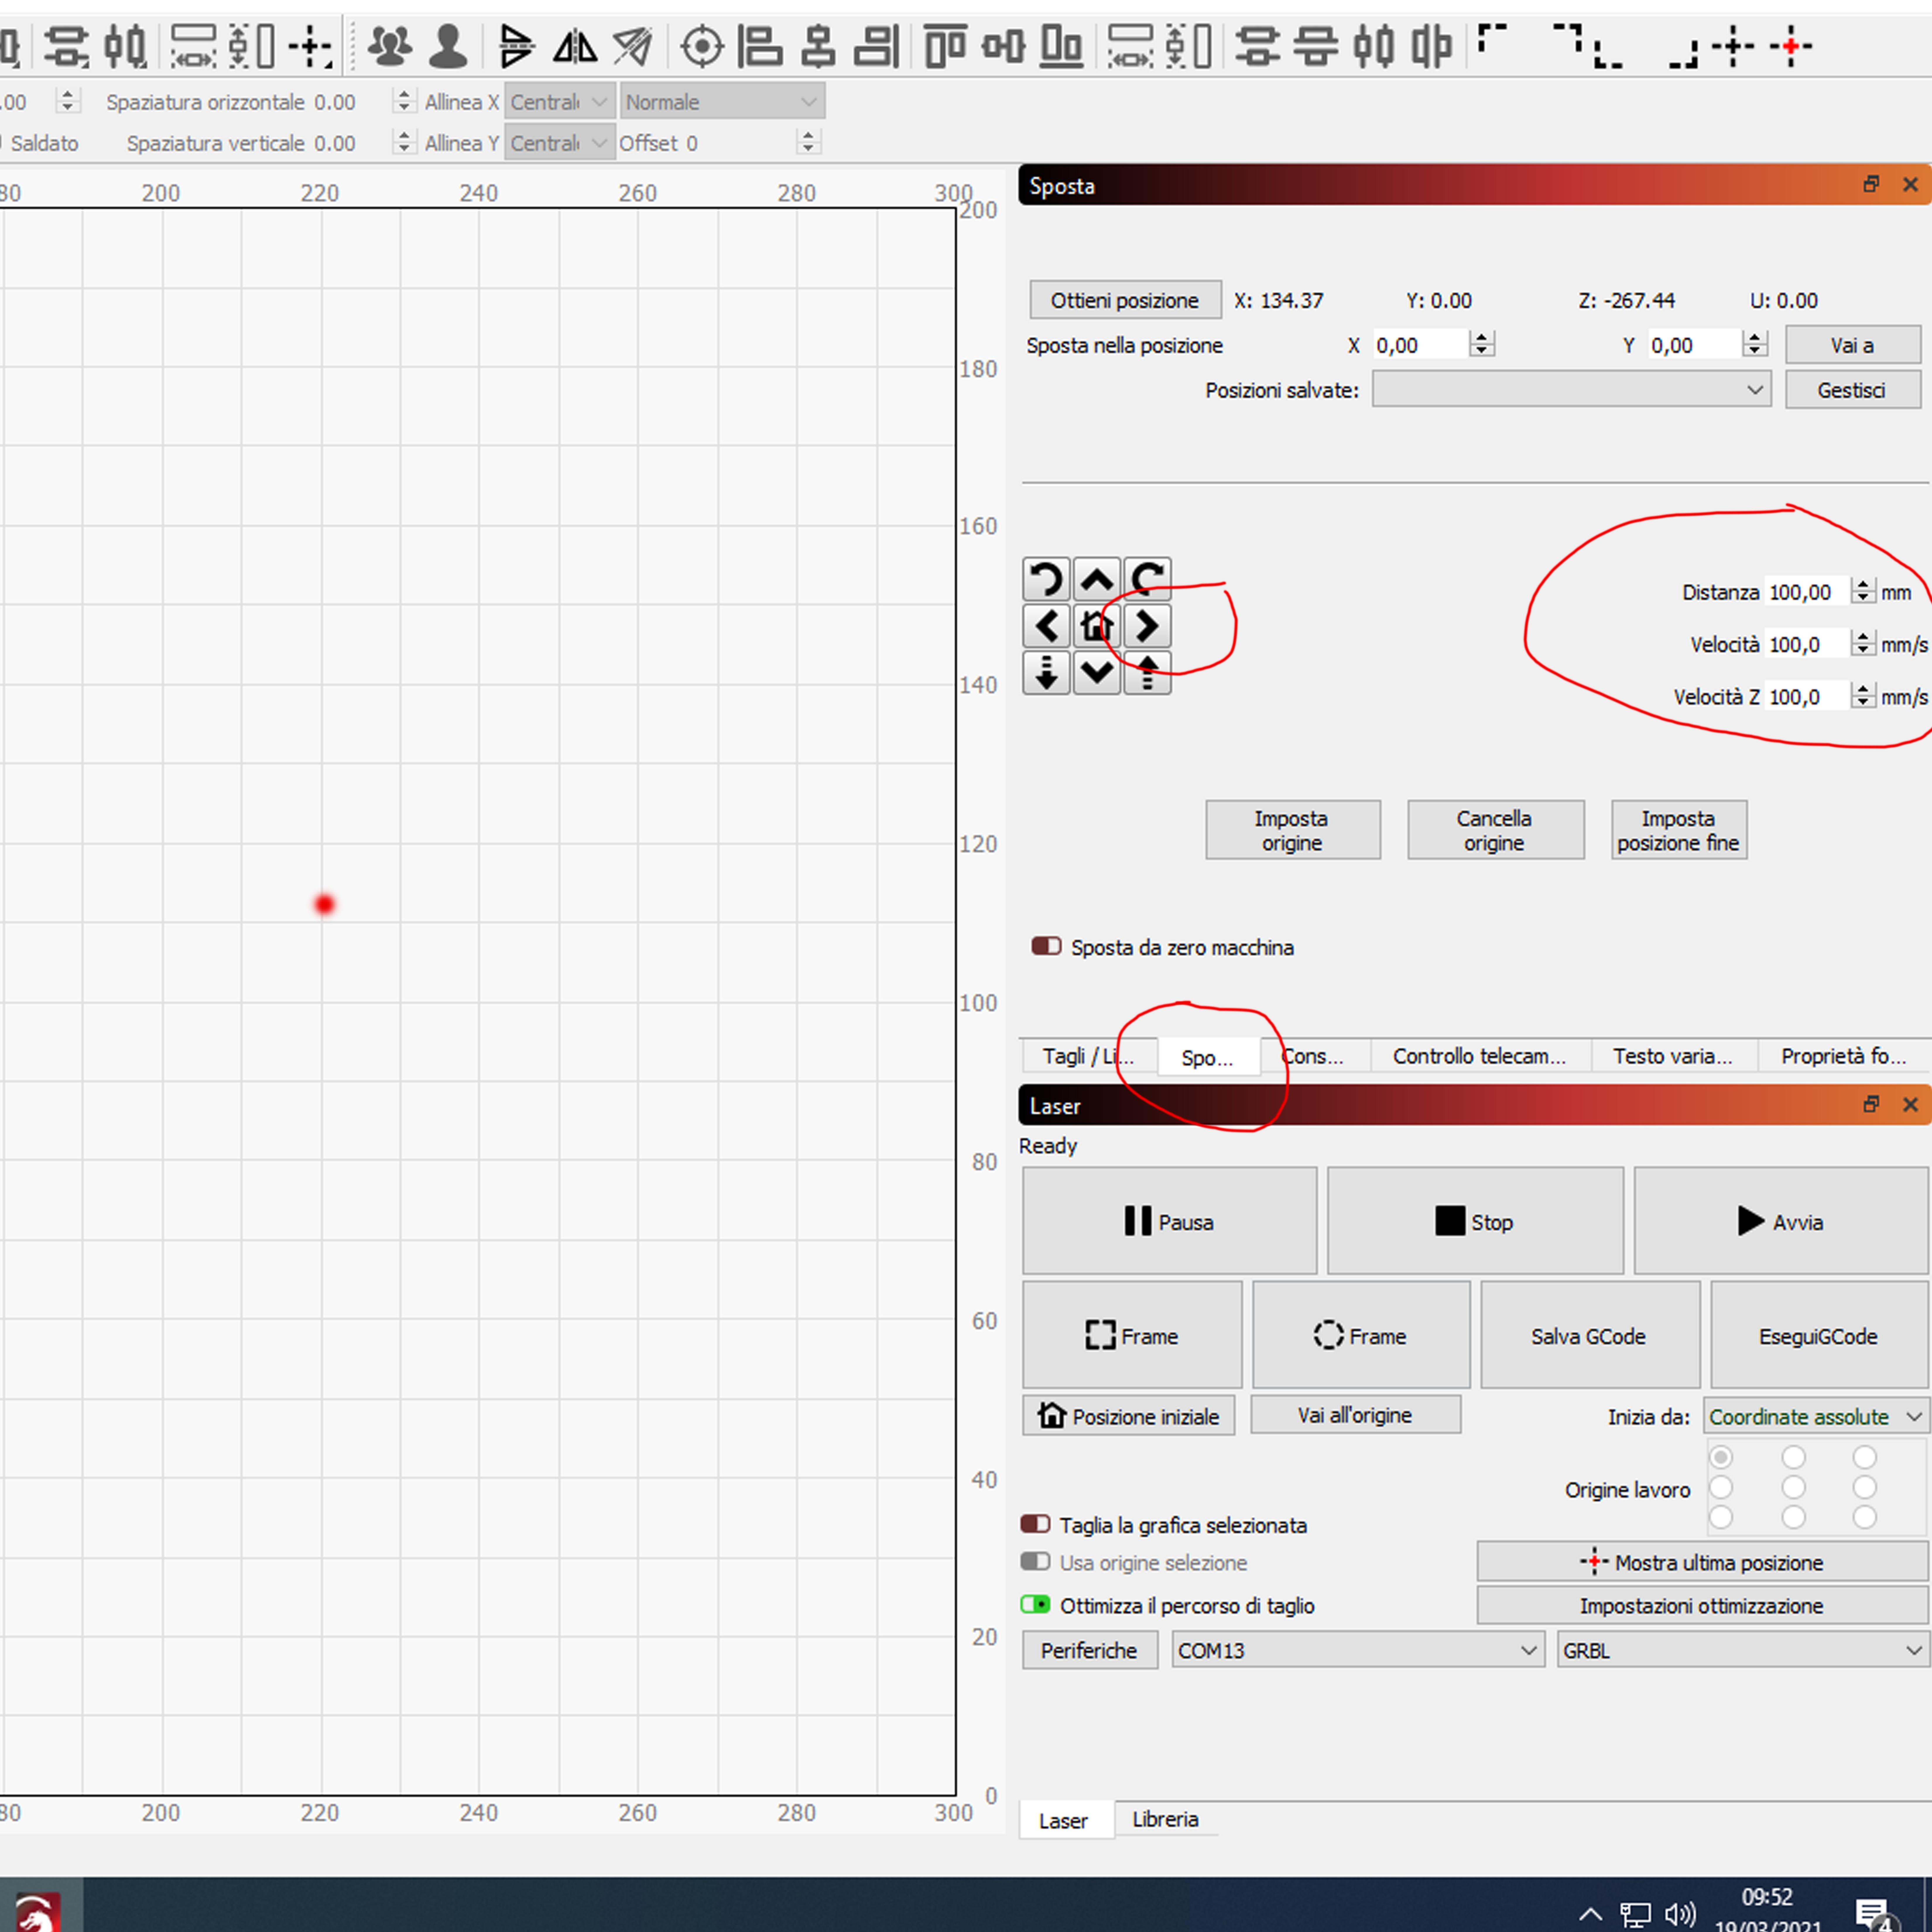
Task: Open the Inizia da Coordinate assolute dropdown
Action: (1815, 1416)
